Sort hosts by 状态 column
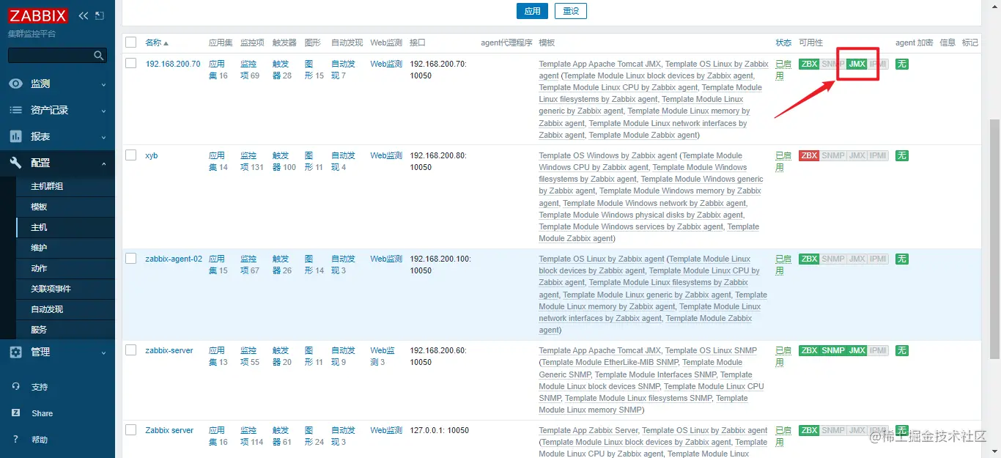The height and width of the screenshot is (458, 1001). click(783, 43)
